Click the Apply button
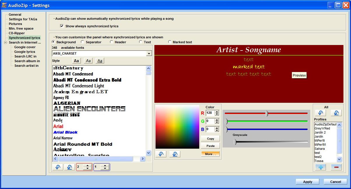Image resolution: width=351 pixels, height=189 pixels. click(308, 182)
